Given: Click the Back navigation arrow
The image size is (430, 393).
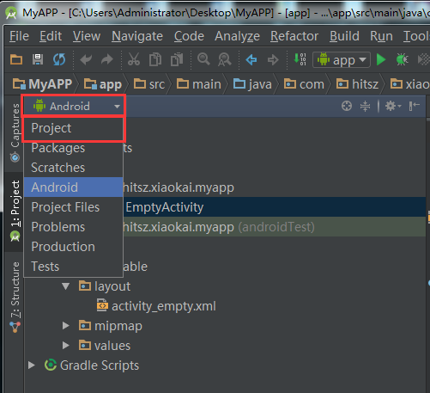Looking at the screenshot, I should (x=251, y=60).
